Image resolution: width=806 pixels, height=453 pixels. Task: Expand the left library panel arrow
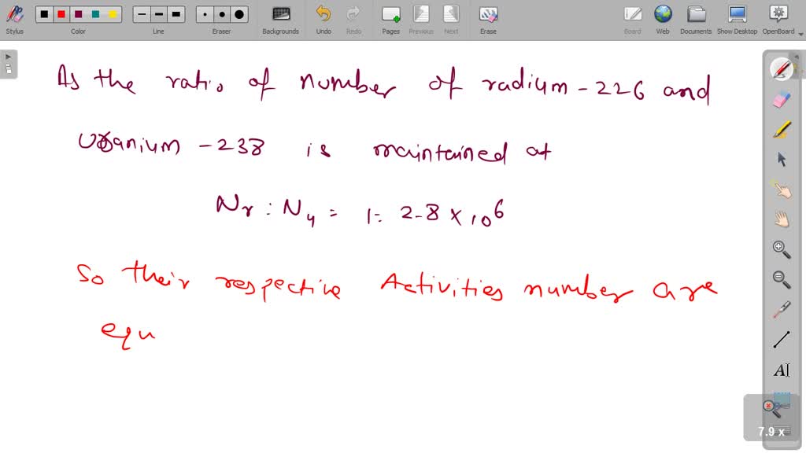pos(8,57)
